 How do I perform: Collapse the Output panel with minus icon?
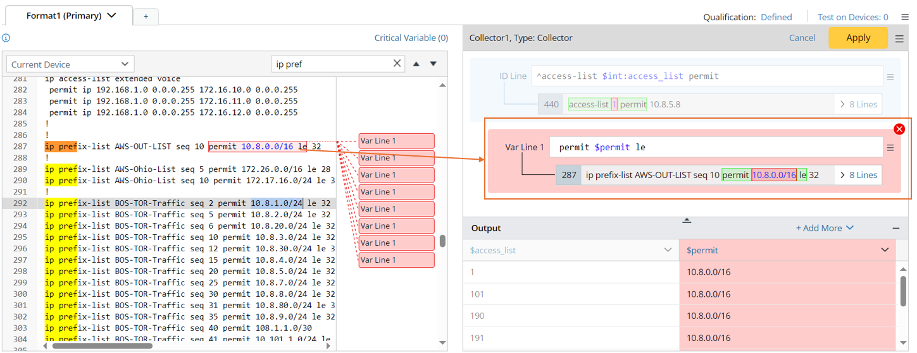click(x=896, y=228)
